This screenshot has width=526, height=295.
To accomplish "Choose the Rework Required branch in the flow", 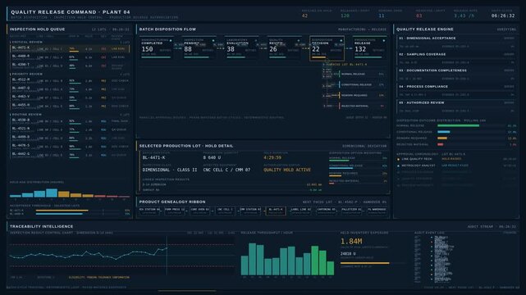I will pyautogui.click(x=362, y=95).
